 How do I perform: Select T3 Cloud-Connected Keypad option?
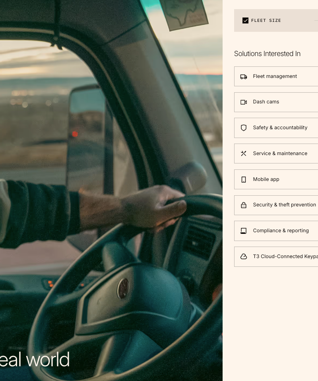point(276,257)
